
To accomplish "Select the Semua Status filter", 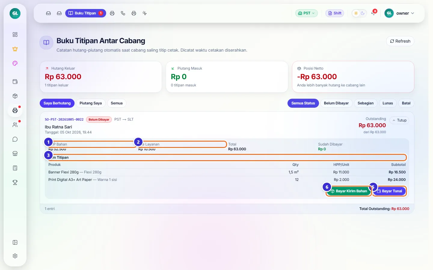I will click(x=303, y=103).
